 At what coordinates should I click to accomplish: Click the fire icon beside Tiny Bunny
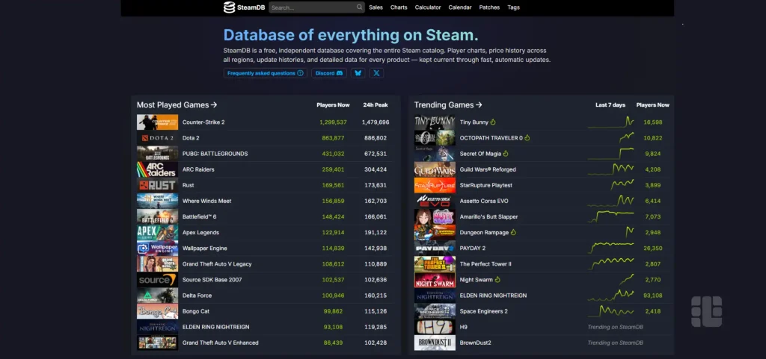493,122
